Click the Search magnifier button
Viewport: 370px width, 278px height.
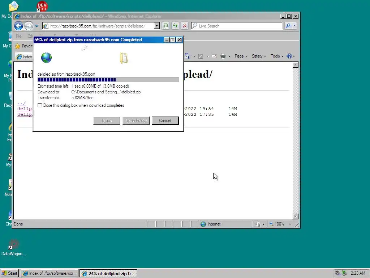coord(288,26)
